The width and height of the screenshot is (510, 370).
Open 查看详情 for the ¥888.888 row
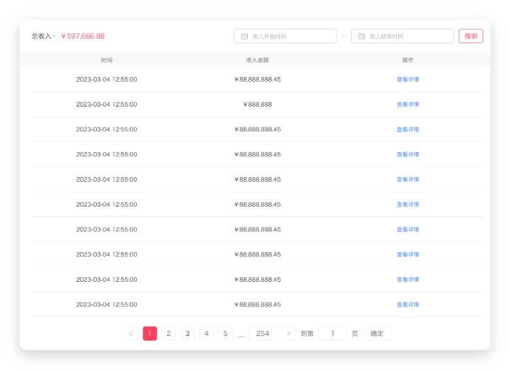tap(407, 105)
